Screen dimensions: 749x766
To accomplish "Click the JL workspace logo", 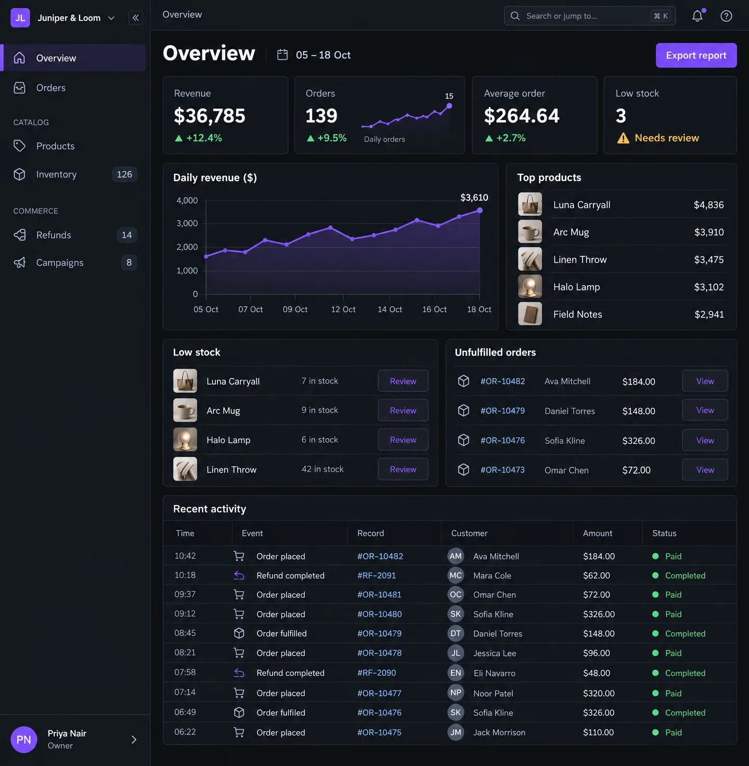I will tap(20, 18).
